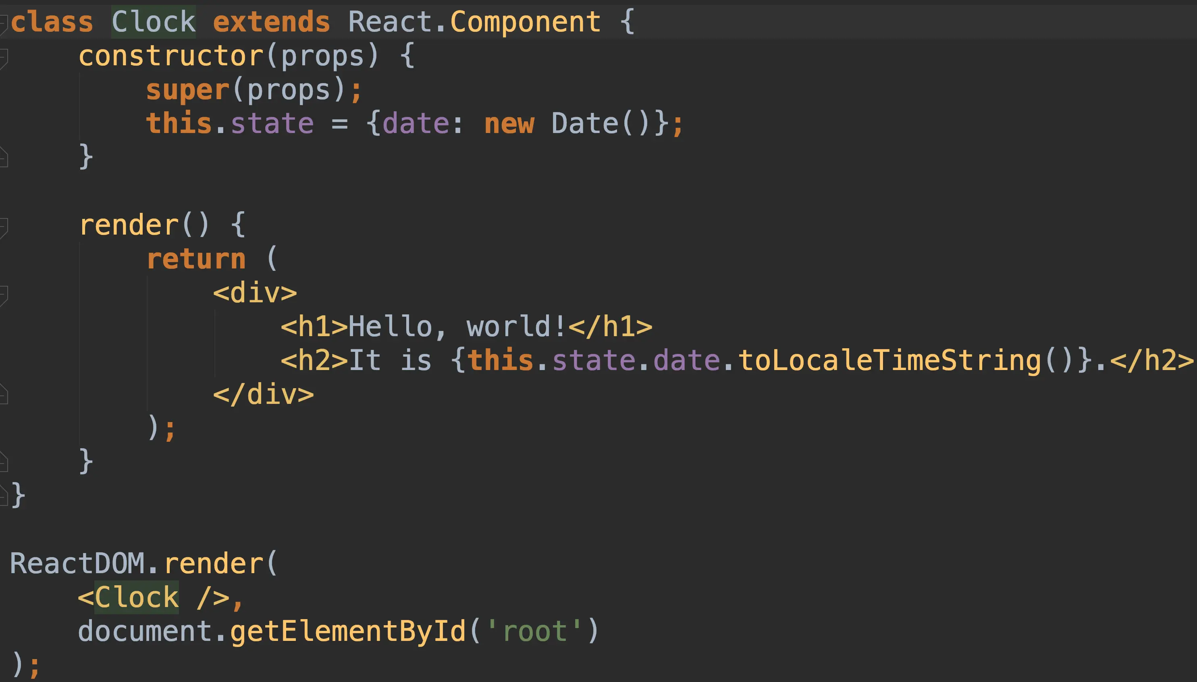Image resolution: width=1197 pixels, height=682 pixels.
Task: Click the ReactDOM identifier
Action: (77, 563)
